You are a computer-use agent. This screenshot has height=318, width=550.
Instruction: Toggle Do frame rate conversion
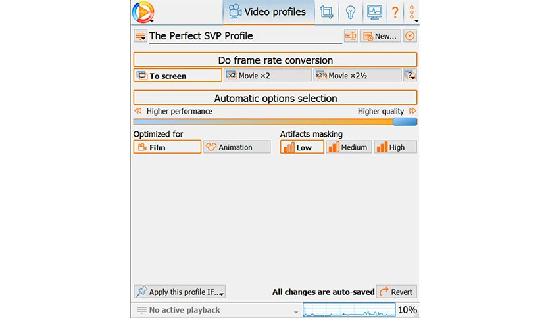coord(275,60)
